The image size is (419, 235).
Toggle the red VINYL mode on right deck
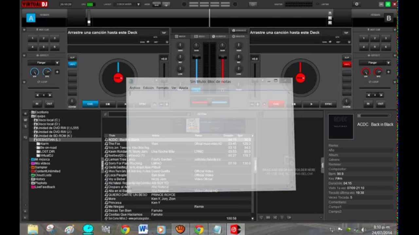[347, 64]
